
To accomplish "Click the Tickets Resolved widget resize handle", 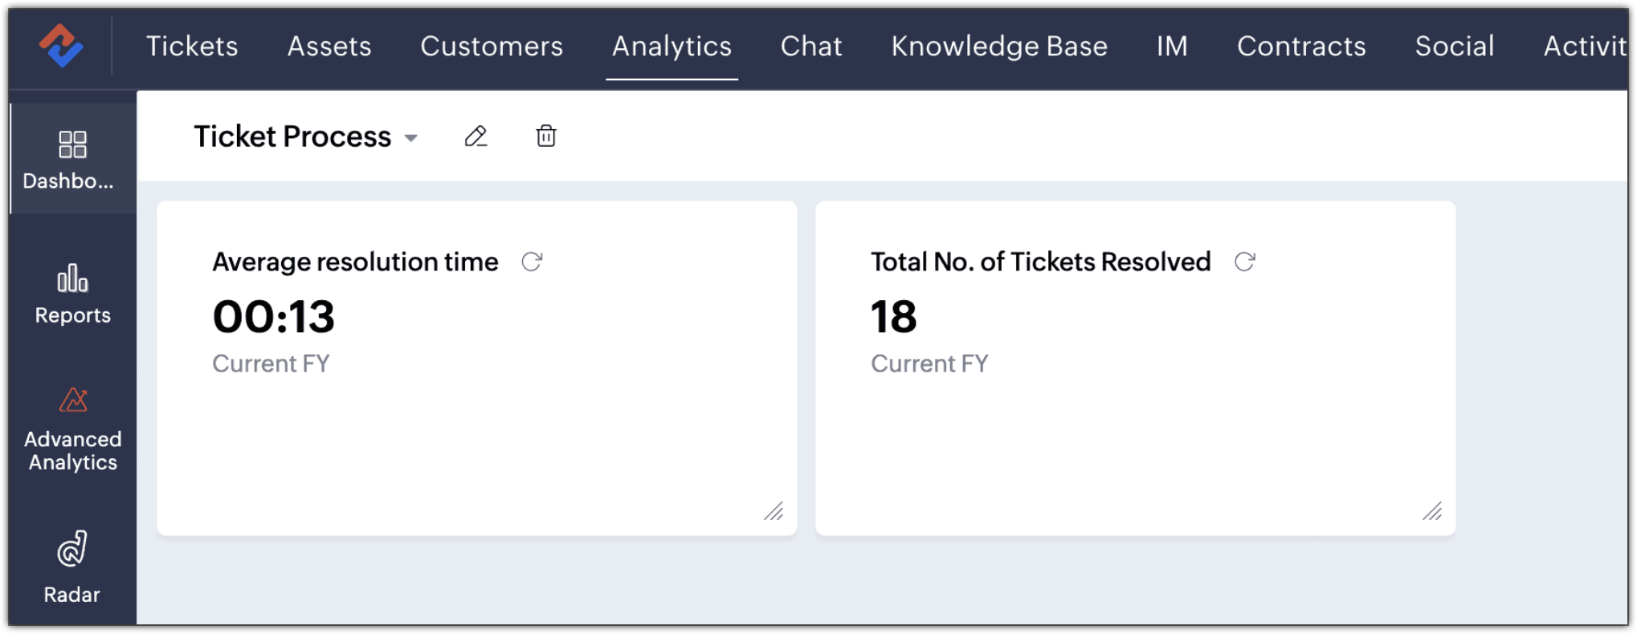I will (1432, 512).
